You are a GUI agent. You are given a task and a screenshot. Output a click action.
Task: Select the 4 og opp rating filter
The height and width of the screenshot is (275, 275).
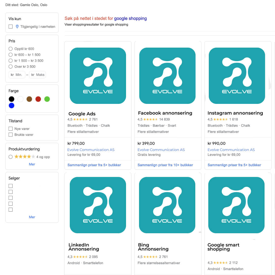coord(10,157)
